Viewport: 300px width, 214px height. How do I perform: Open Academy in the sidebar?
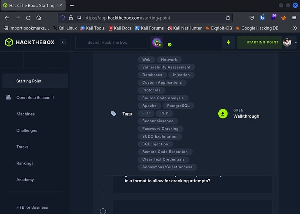pyautogui.click(x=25, y=180)
